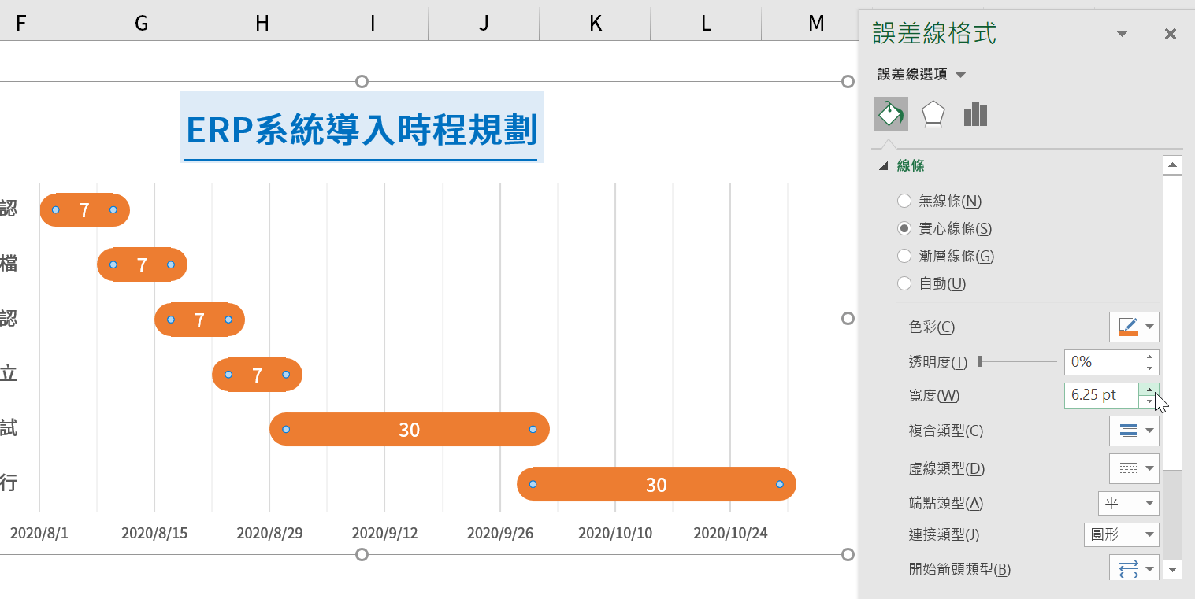Click the bottom-center chart resize handle
1195x599 pixels.
(362, 555)
